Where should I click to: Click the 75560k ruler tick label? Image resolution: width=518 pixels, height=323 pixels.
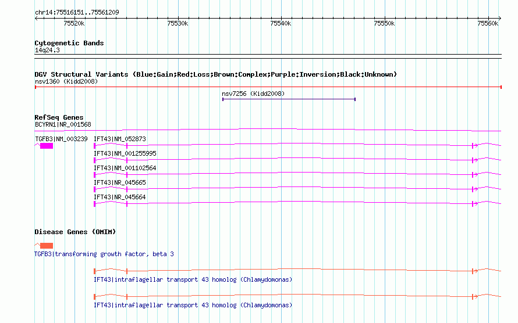pyautogui.click(x=488, y=23)
